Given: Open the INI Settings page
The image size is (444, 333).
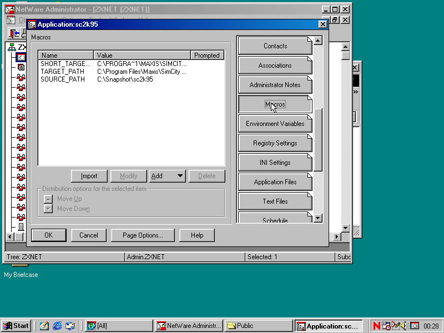Looking at the screenshot, I should click(x=275, y=163).
